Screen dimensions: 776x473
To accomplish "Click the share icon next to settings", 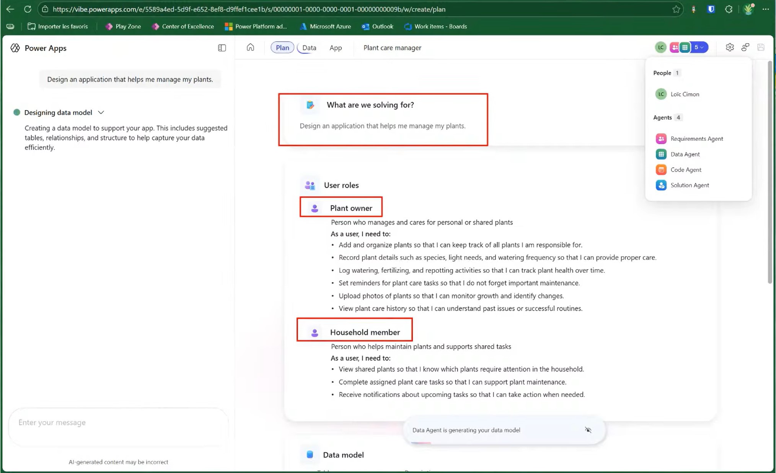I will [745, 47].
